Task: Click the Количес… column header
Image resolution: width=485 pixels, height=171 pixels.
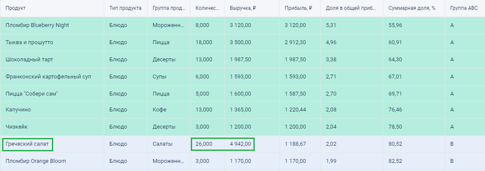Action: (207, 8)
